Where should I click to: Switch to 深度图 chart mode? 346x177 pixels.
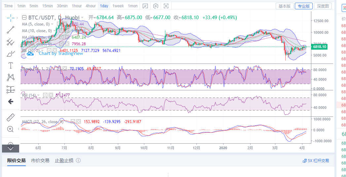[x=323, y=6]
